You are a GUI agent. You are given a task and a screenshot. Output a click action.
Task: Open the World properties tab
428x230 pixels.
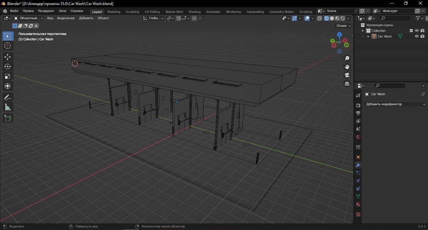[358, 137]
